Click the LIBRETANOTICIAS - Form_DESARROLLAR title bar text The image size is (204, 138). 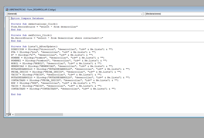tap(32, 10)
